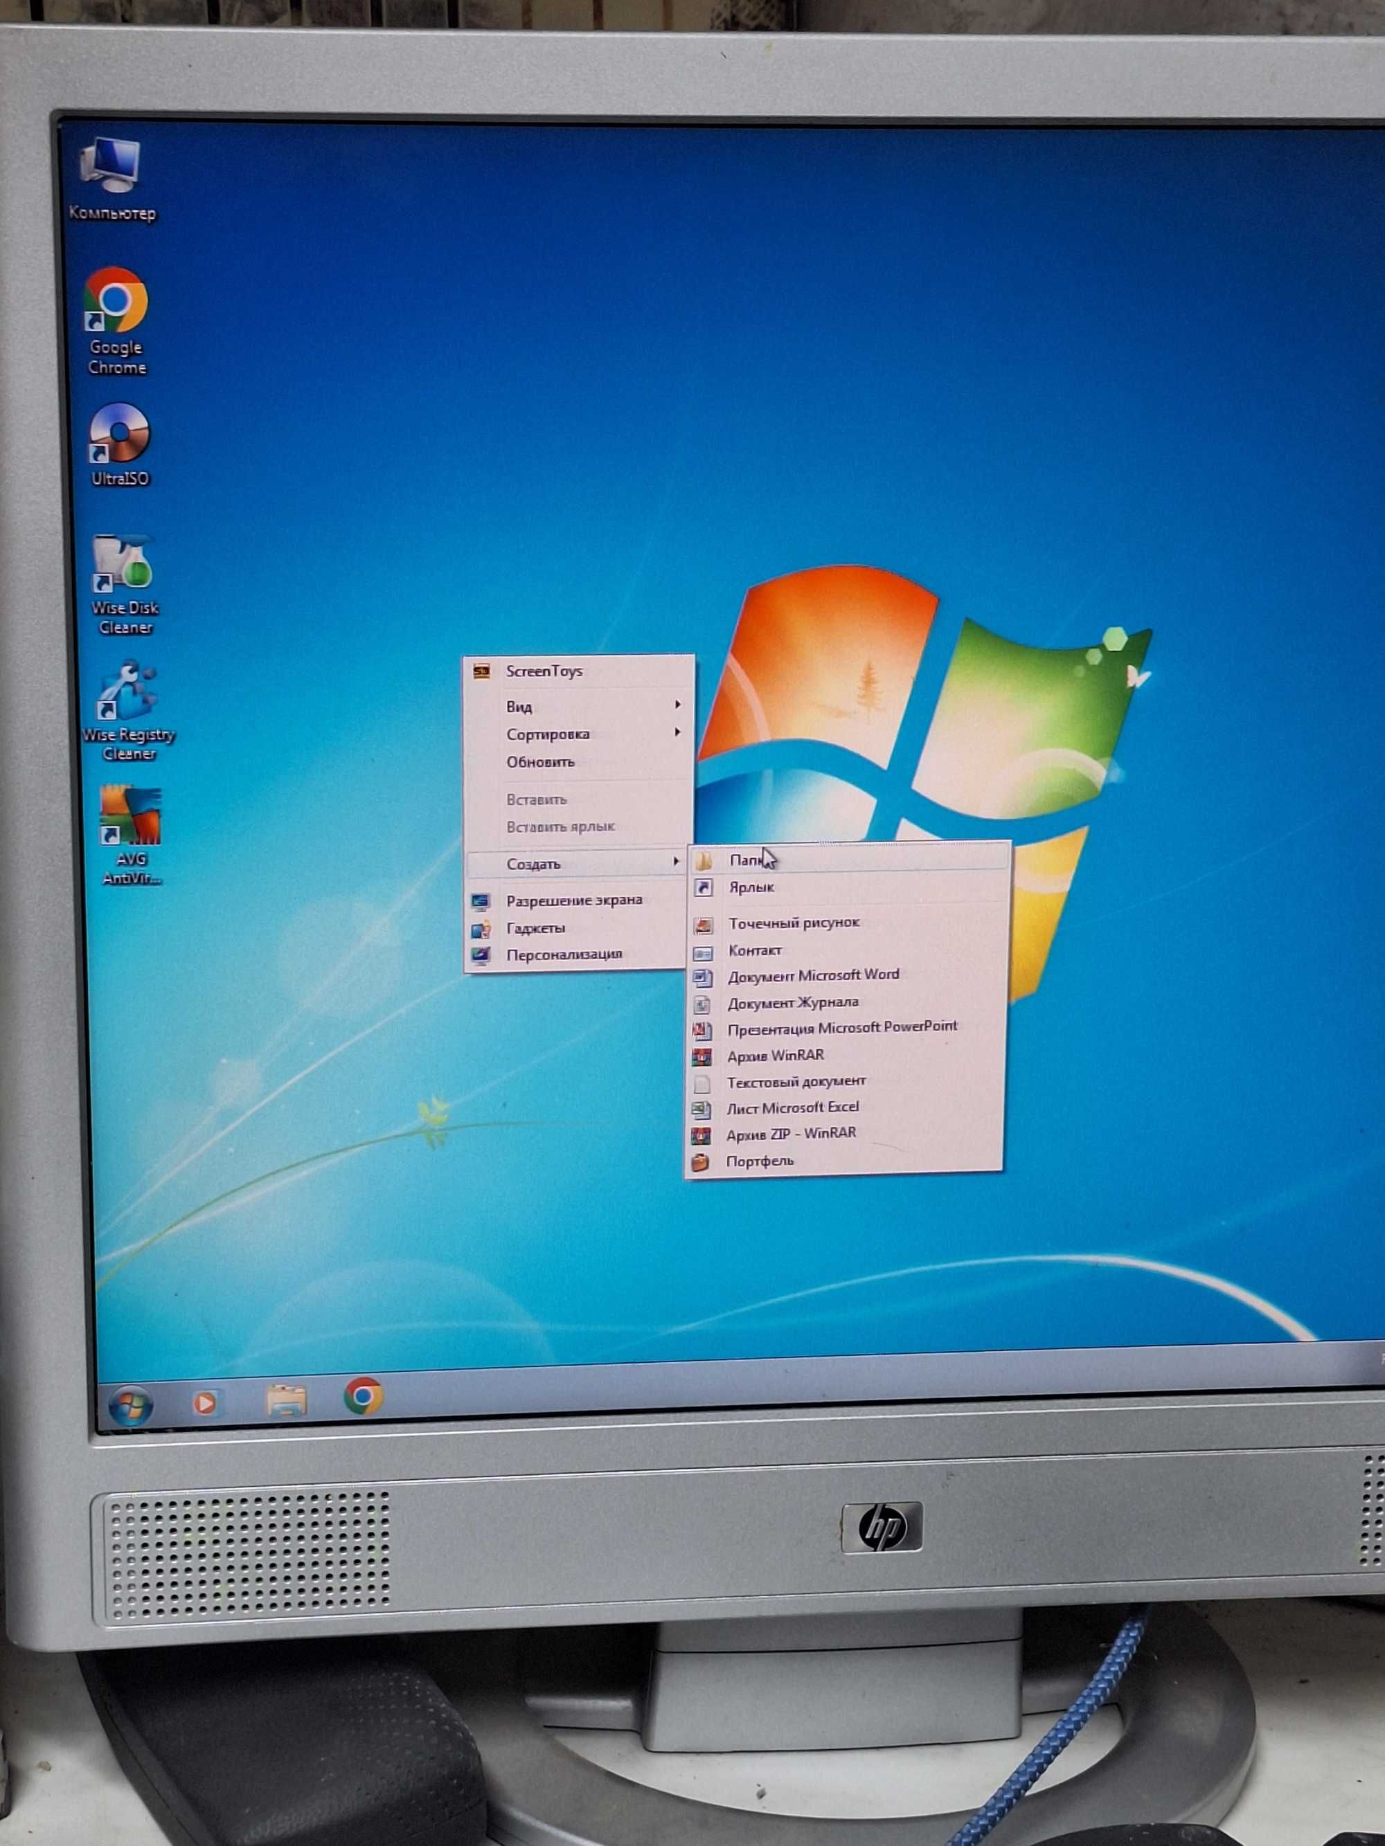Open Персонализация from the context menu

[576, 954]
